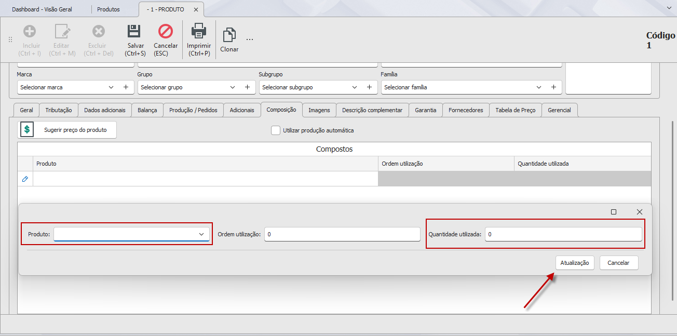Click the Excluir delete icon
677x336 pixels.
click(x=98, y=31)
